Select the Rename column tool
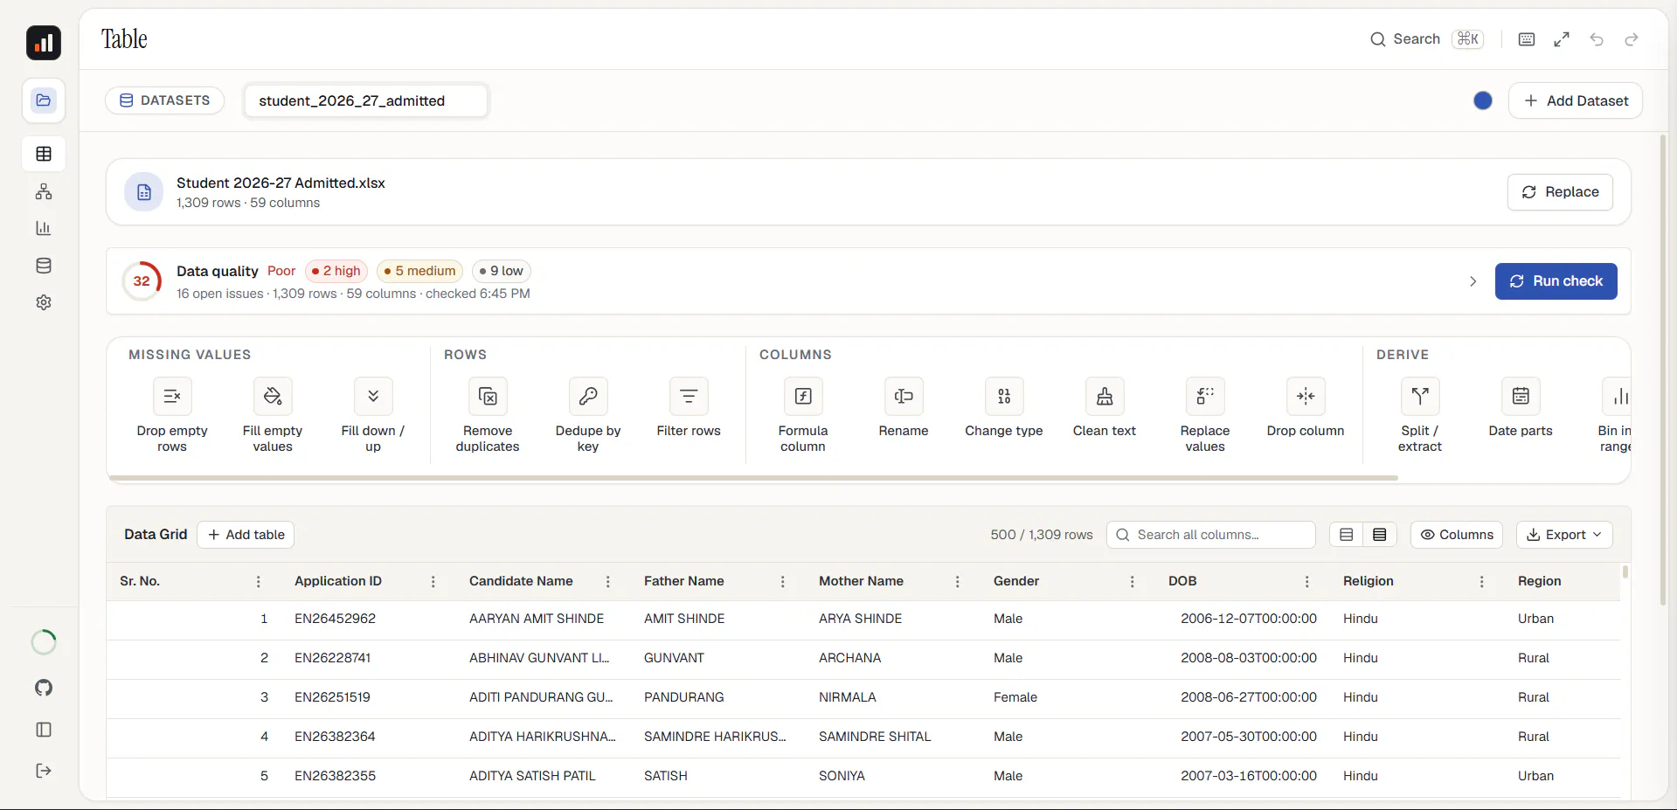 [904, 408]
